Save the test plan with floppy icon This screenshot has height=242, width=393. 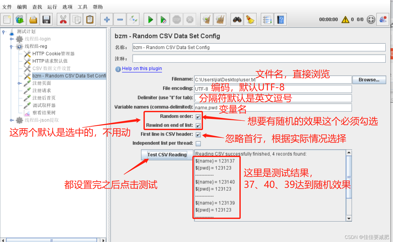pos(46,19)
